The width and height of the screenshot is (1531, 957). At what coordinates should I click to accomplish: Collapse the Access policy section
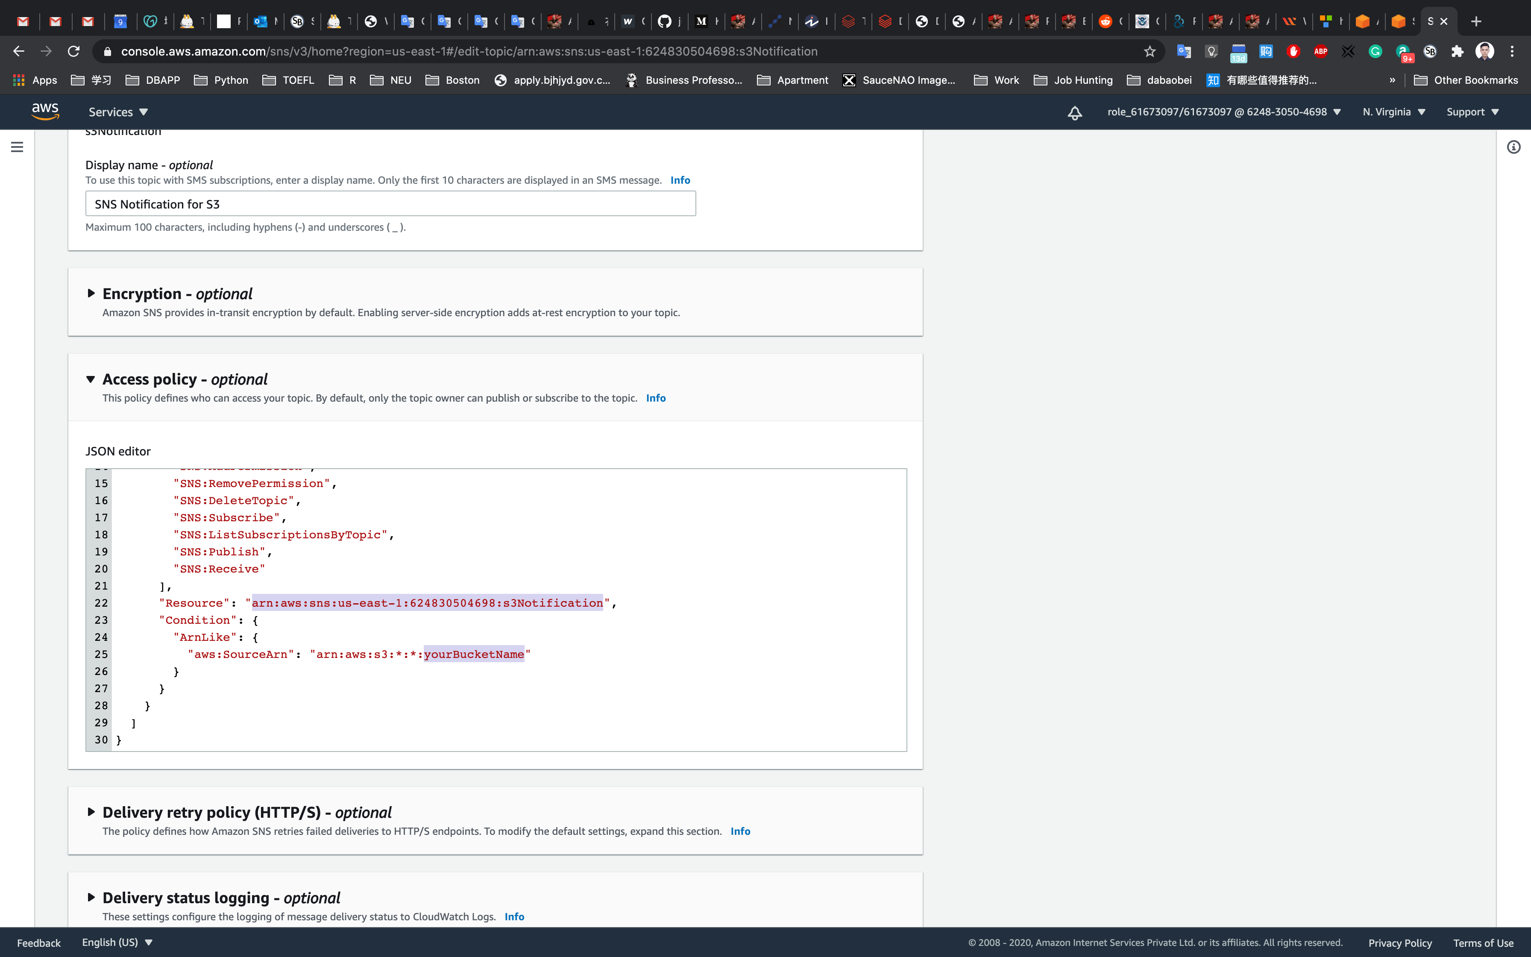(x=91, y=379)
